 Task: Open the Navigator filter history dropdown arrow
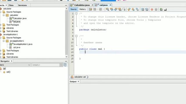click(x=61, y=65)
